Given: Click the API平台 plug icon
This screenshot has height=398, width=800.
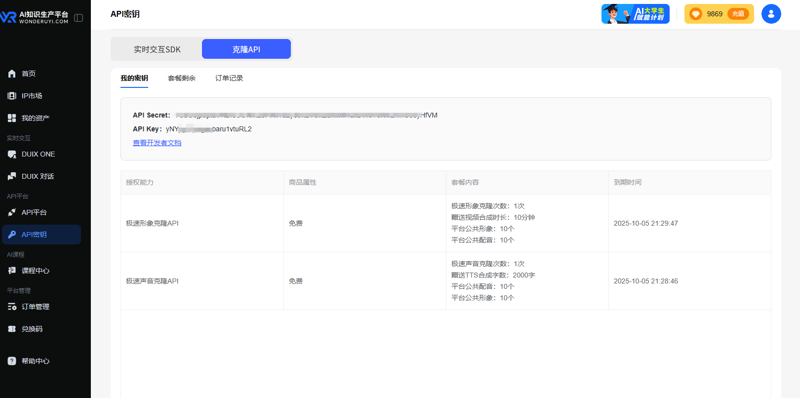Looking at the screenshot, I should (12, 212).
